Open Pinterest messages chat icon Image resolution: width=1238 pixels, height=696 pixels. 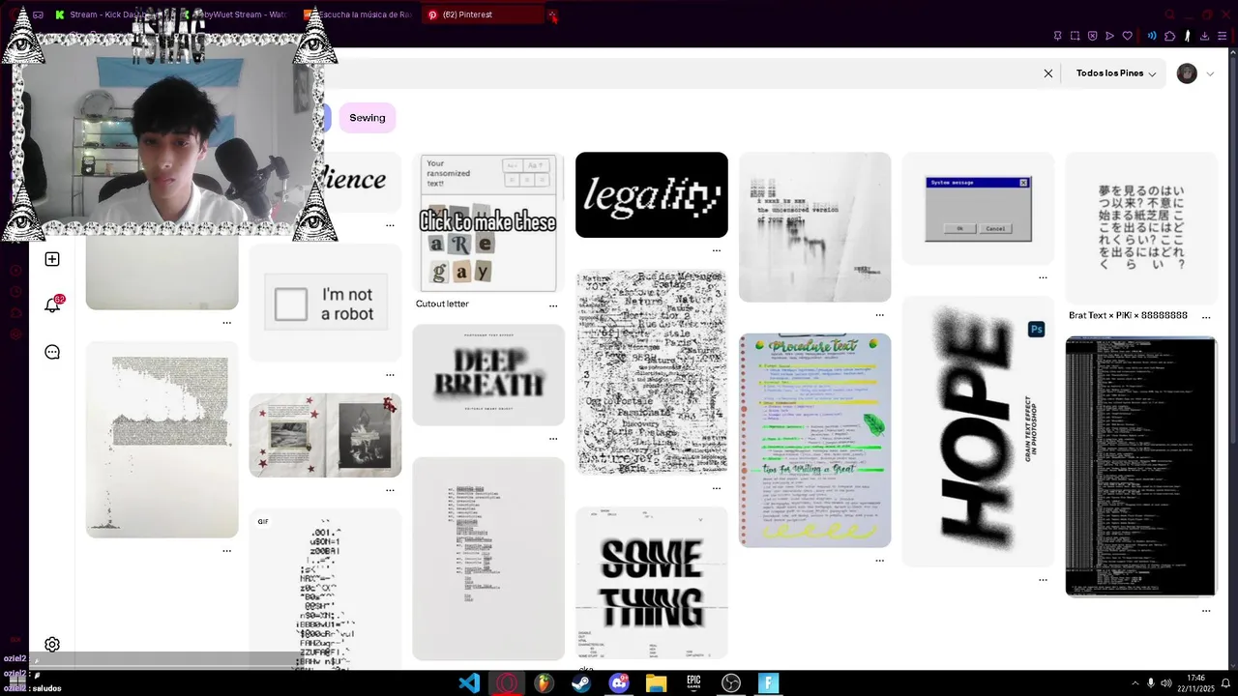pyautogui.click(x=52, y=352)
